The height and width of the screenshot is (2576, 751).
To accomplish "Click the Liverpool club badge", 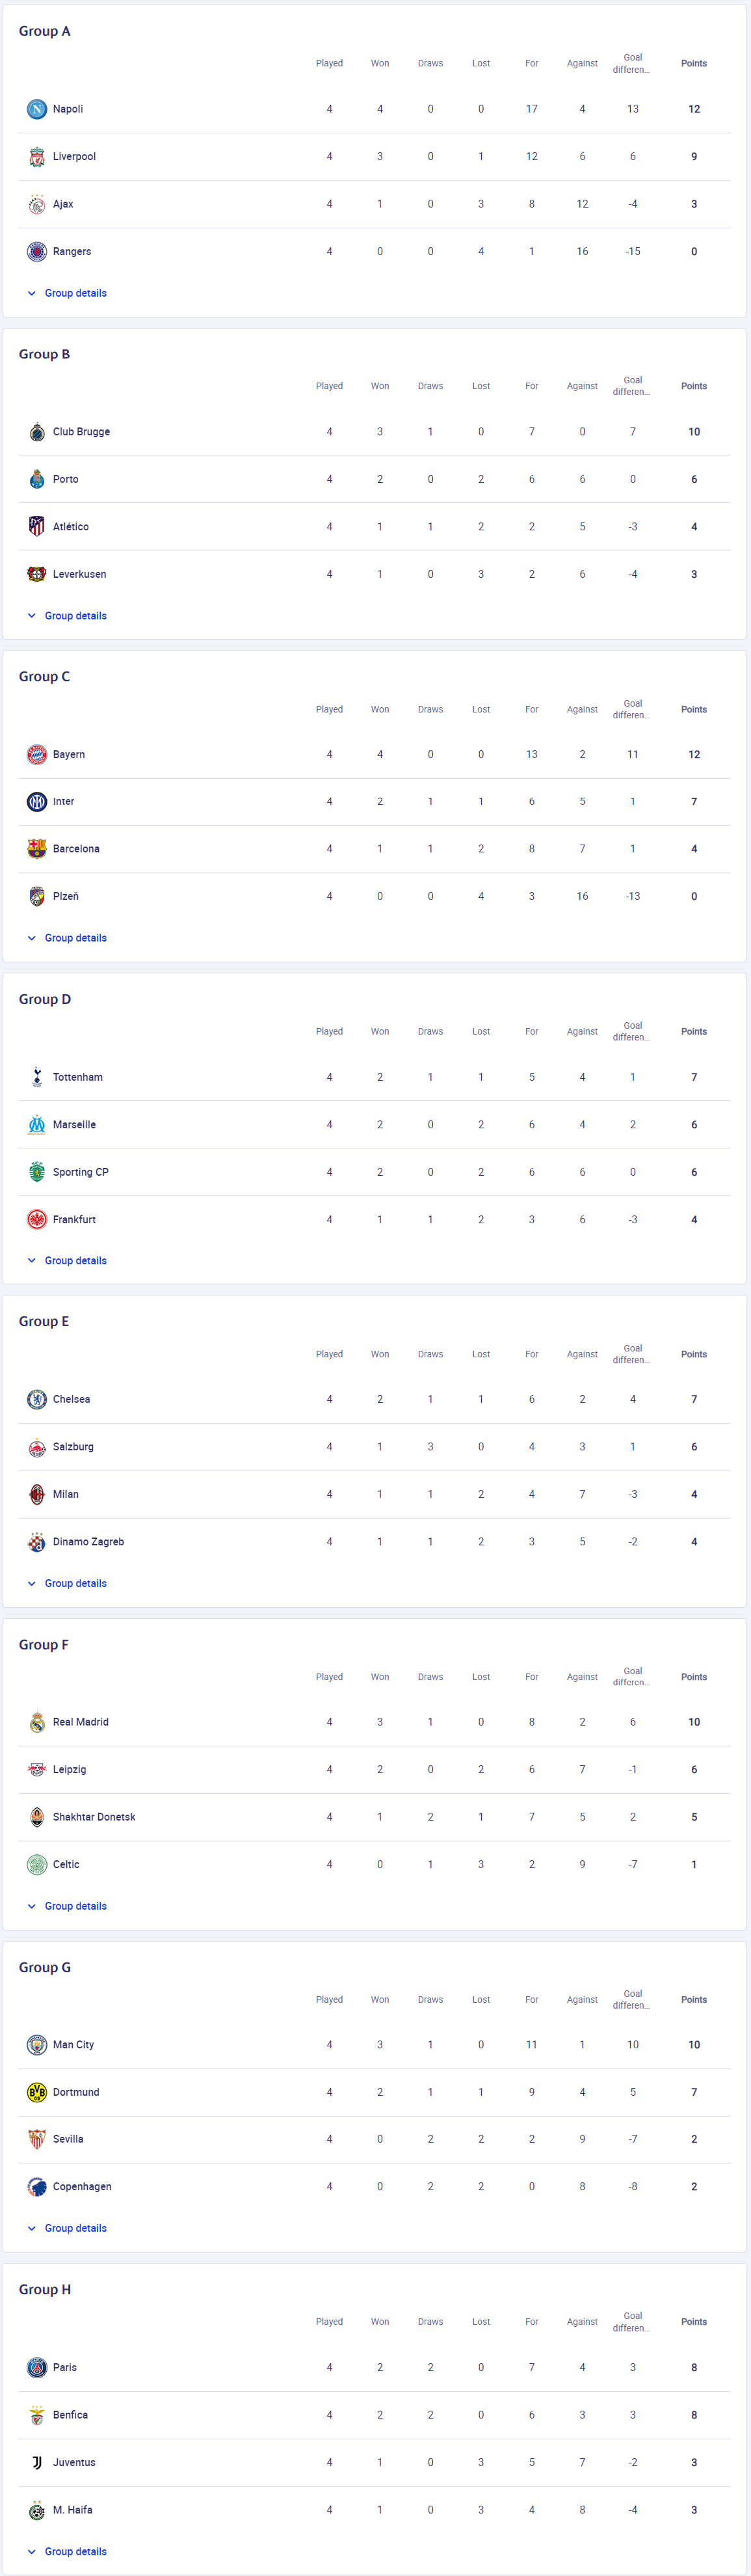I will 37,157.
